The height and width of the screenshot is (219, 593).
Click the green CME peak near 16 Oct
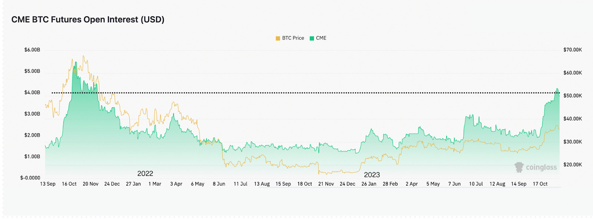coord(76,62)
